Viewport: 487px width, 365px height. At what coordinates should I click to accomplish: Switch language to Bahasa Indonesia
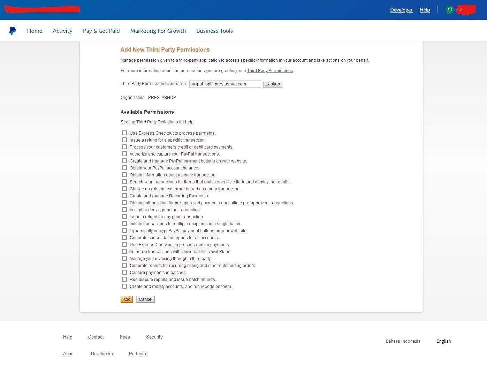(x=403, y=341)
